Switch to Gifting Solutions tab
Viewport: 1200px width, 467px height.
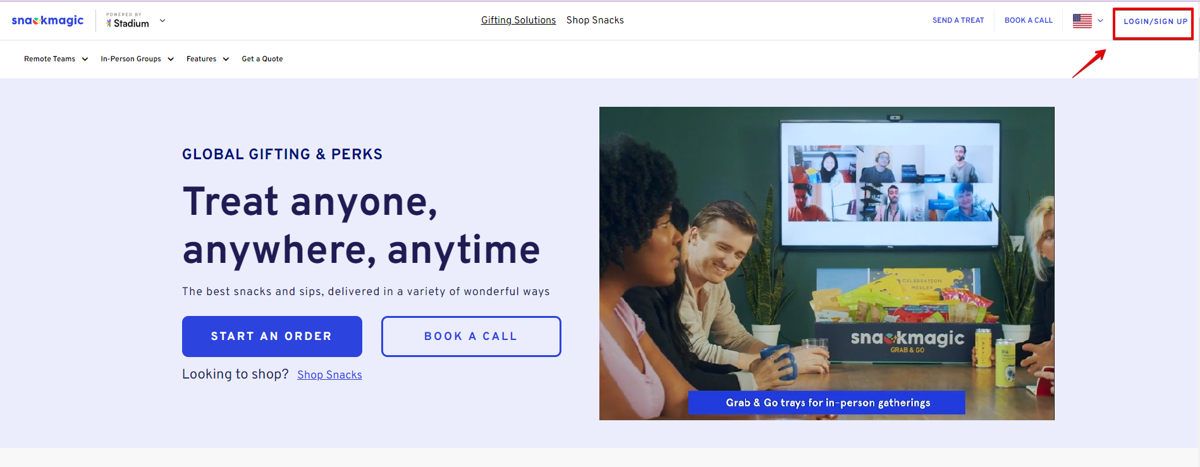point(518,20)
